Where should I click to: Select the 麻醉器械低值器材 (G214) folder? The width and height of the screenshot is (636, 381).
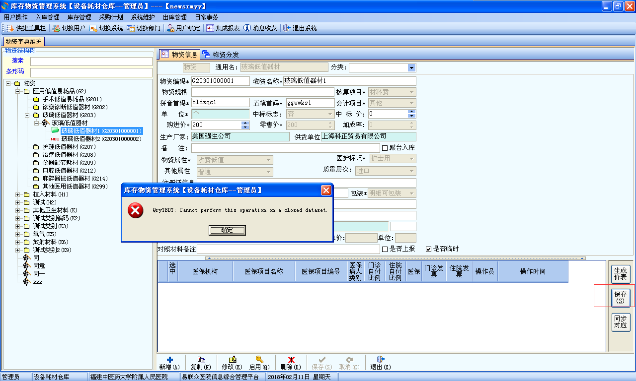(x=75, y=179)
